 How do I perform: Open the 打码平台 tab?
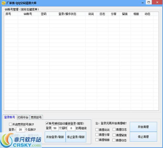[23, 117]
